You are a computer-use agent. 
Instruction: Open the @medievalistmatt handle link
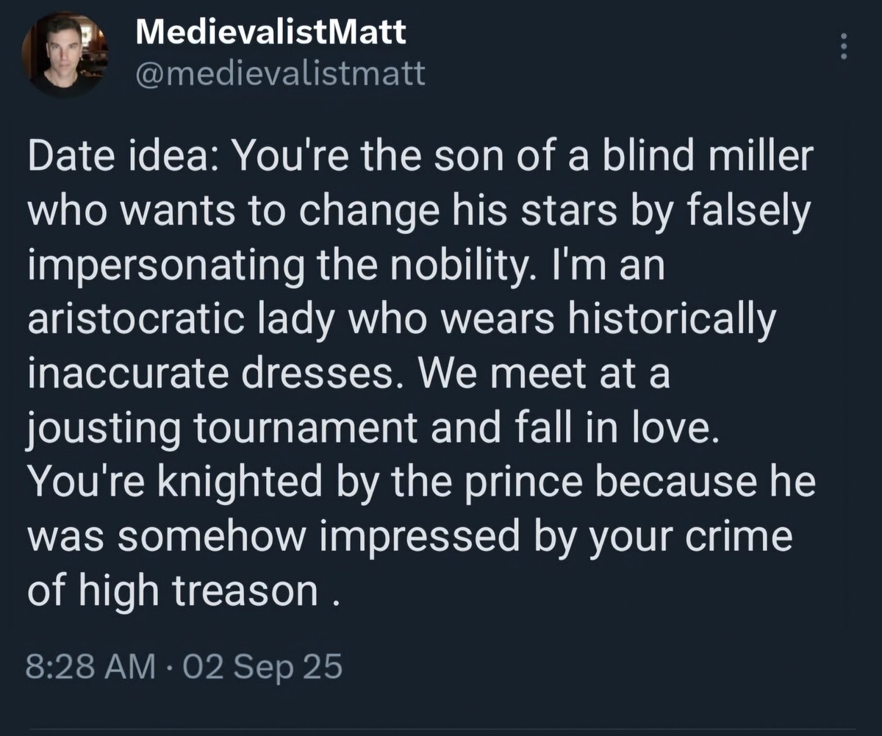pyautogui.click(x=280, y=73)
